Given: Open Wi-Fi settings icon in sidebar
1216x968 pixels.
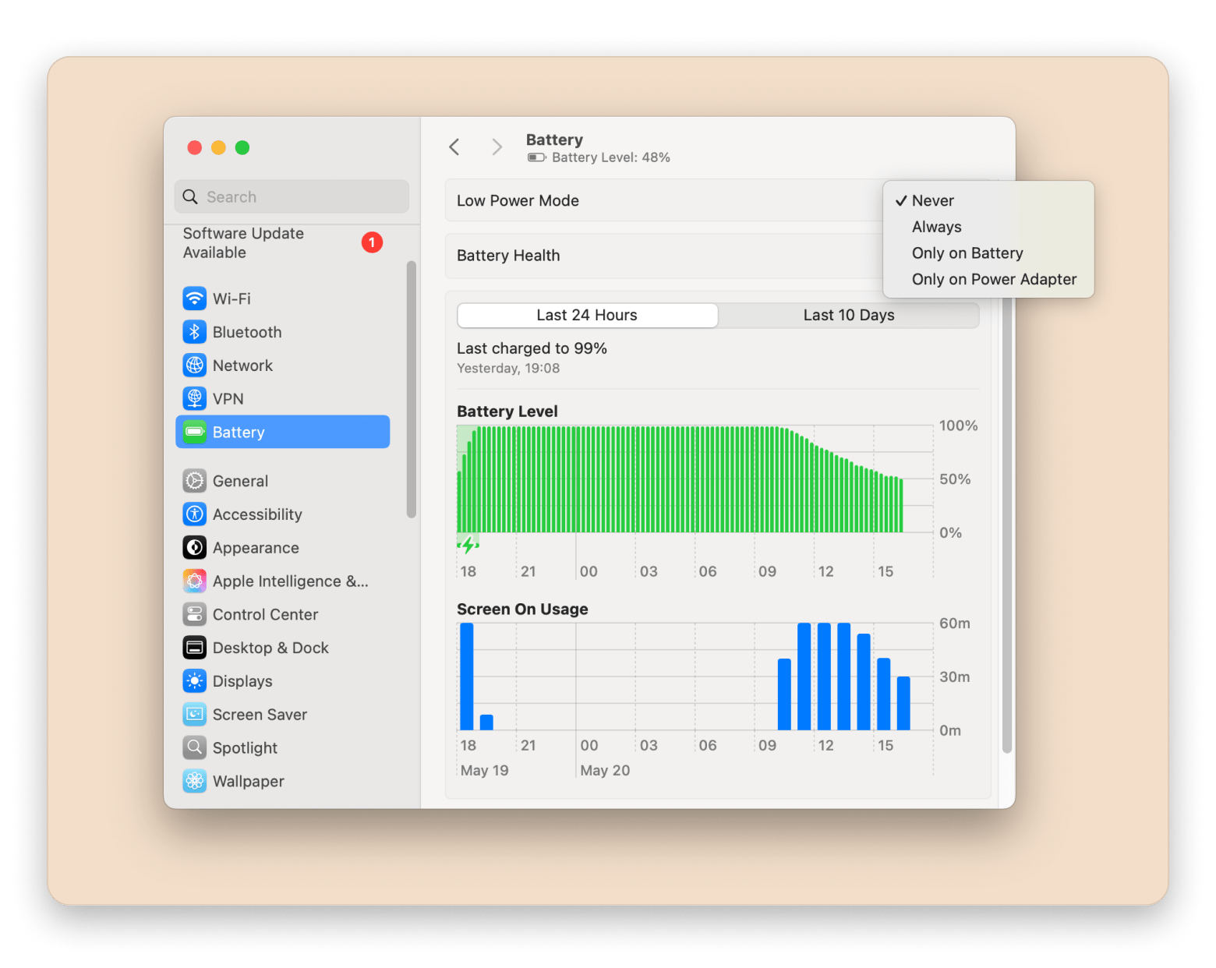Looking at the screenshot, I should 194,299.
